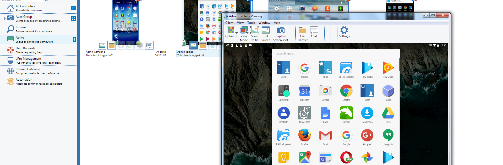
Task: Open Internet Gateways in the sidebar
Action: 39,71
